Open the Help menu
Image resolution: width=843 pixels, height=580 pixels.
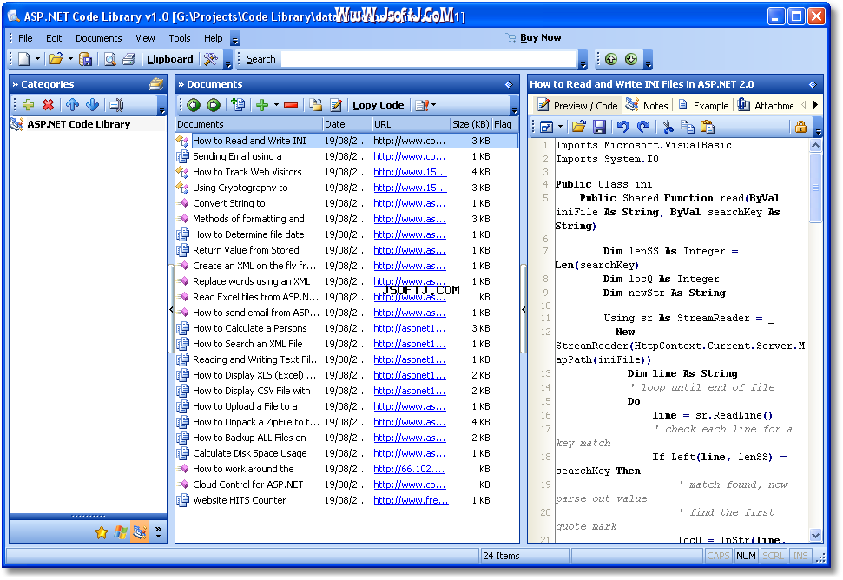pos(213,38)
